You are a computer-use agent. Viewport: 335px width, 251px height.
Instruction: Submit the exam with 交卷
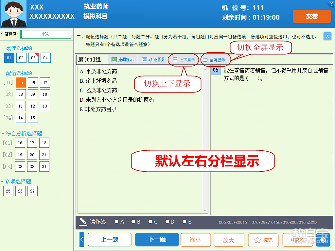(311, 16)
